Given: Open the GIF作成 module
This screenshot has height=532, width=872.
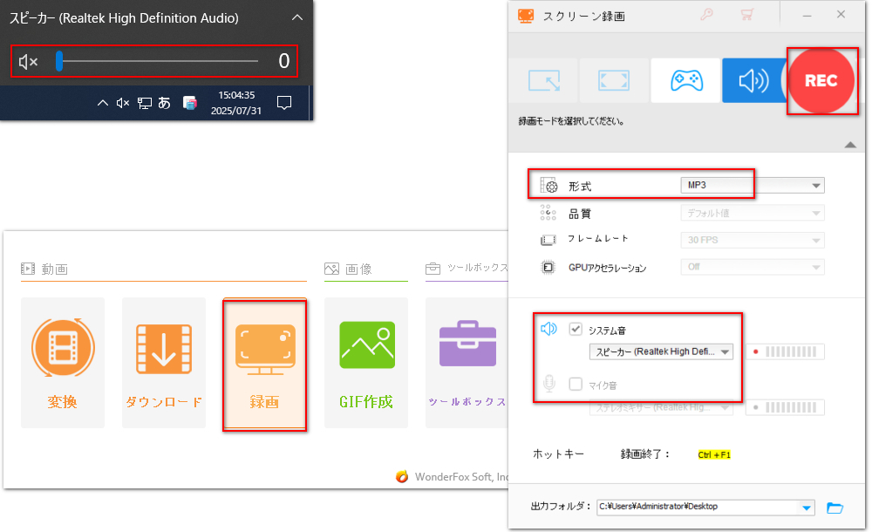Looking at the screenshot, I should point(365,364).
